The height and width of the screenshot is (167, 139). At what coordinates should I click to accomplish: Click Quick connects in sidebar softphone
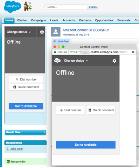(26, 87)
